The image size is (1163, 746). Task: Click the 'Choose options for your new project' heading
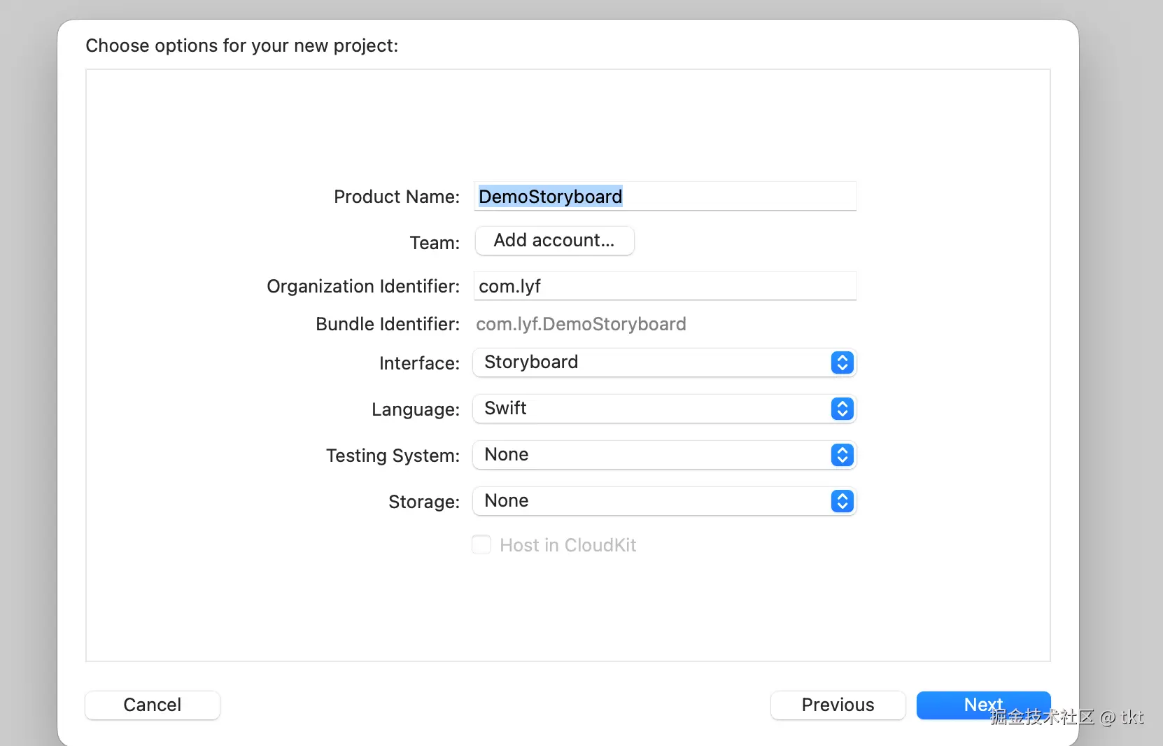coord(242,45)
